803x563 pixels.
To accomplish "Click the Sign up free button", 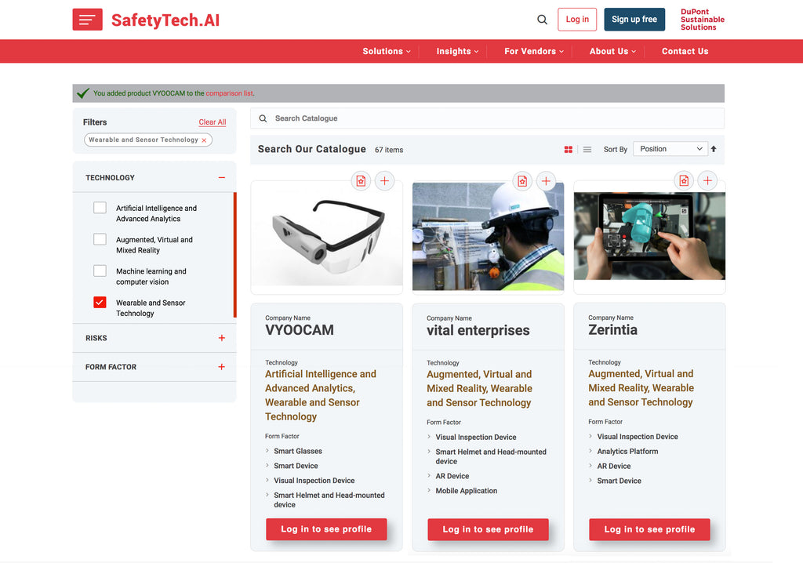I will point(634,20).
